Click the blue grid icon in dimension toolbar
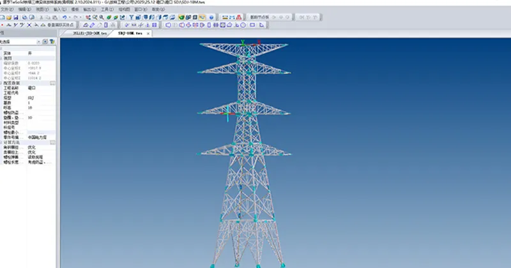 pos(154,25)
